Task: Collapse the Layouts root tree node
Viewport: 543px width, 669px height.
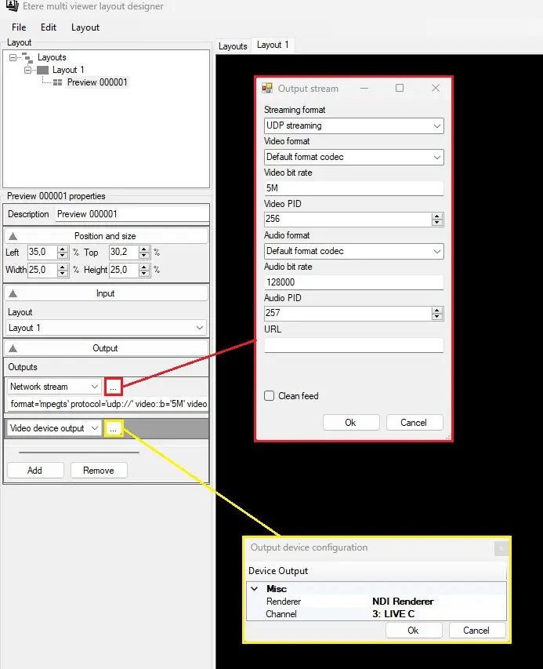Action: tap(14, 57)
